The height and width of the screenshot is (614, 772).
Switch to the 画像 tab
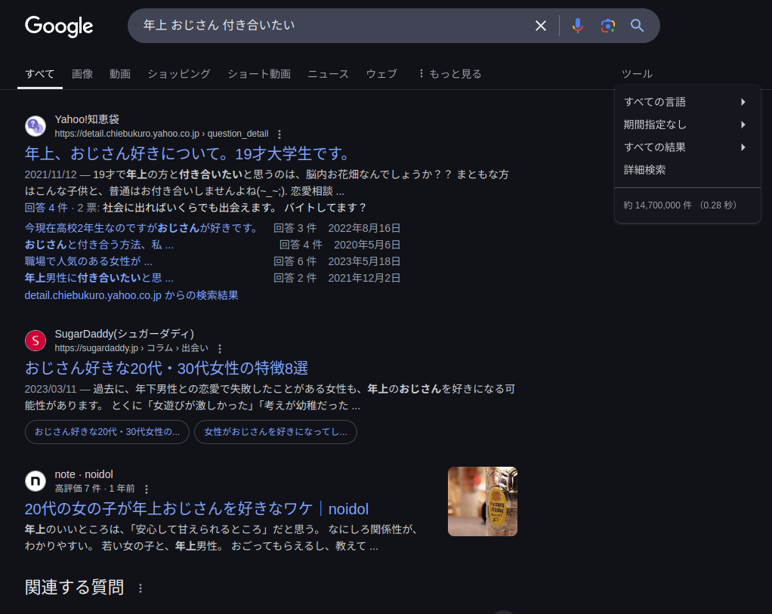tap(82, 74)
